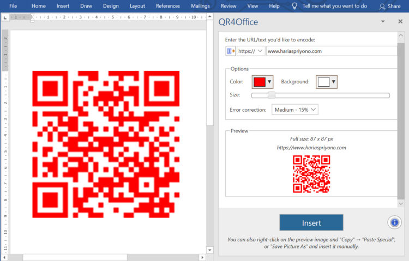Viewport: 409px width, 261px height.
Task: Open the Error correction Medium - 15% dropdown
Action: pyautogui.click(x=295, y=110)
